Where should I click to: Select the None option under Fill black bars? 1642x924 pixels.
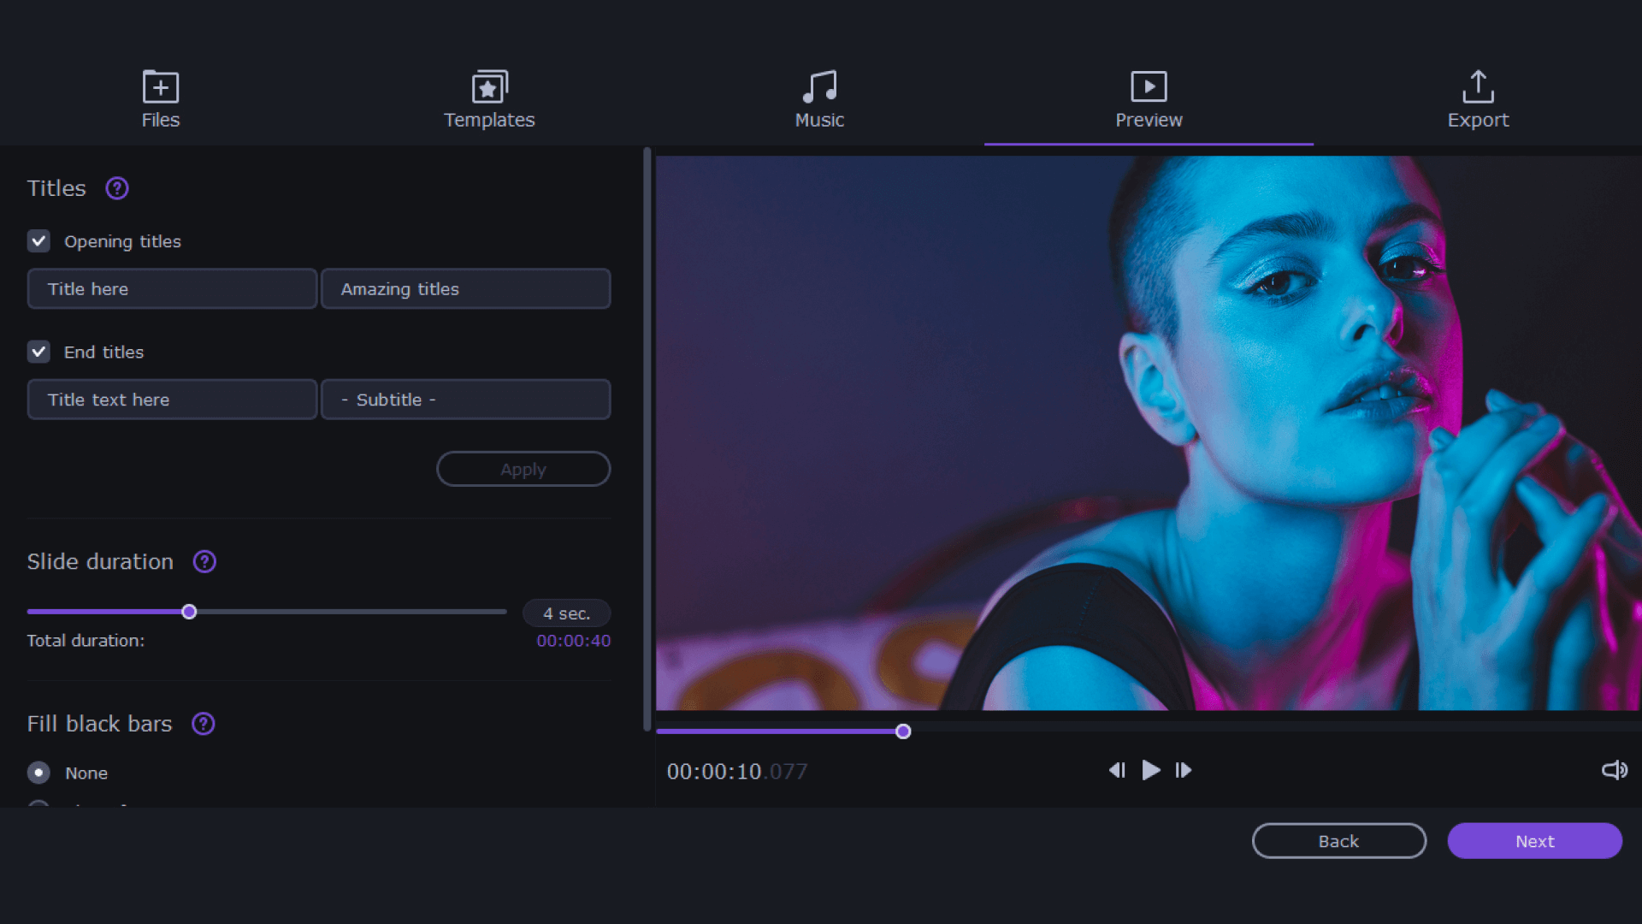[x=38, y=773]
